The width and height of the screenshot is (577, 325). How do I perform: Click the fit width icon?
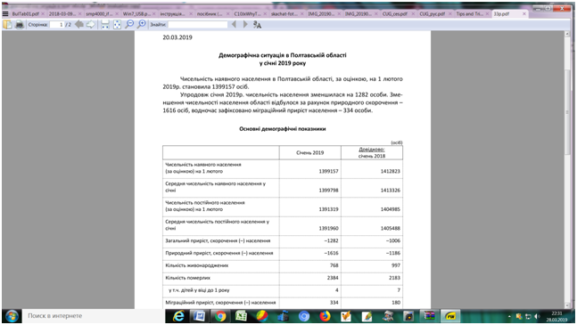[x=105, y=25]
